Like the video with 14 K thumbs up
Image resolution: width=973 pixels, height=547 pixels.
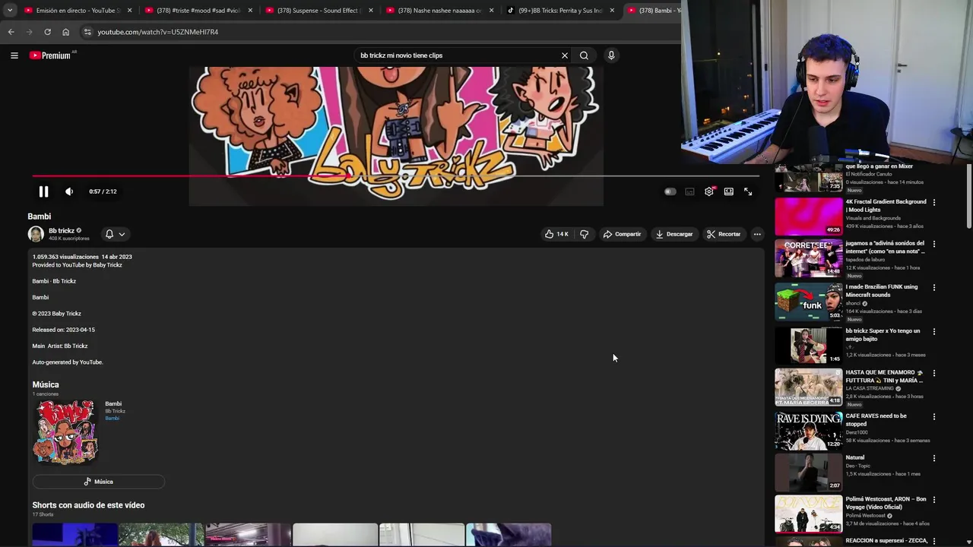pyautogui.click(x=556, y=234)
